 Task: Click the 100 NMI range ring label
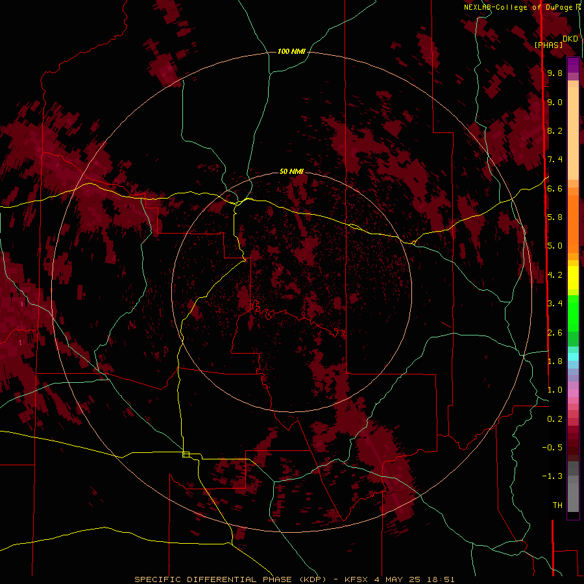coord(291,51)
